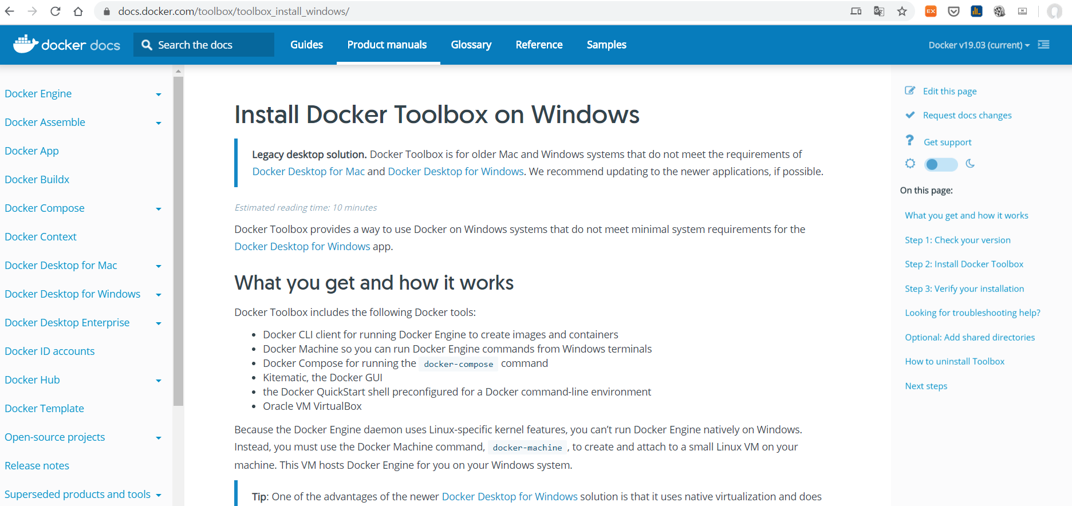The height and width of the screenshot is (506, 1072).
Task: Click the Get support question mark icon
Action: click(909, 140)
